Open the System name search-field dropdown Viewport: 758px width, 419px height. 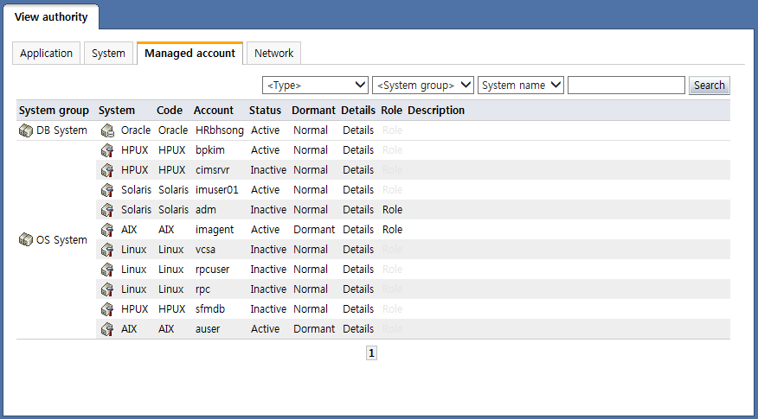(x=521, y=86)
